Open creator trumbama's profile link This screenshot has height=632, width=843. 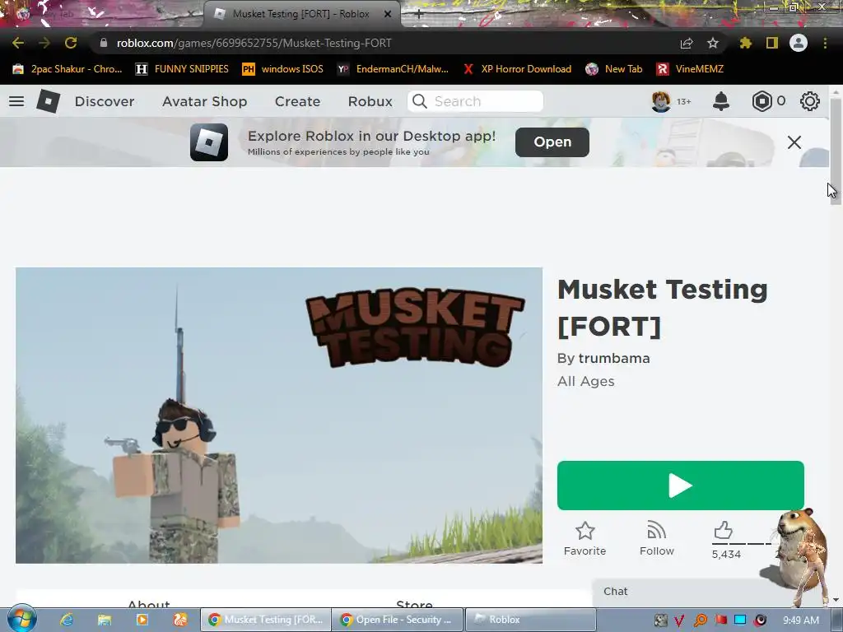[x=614, y=359]
